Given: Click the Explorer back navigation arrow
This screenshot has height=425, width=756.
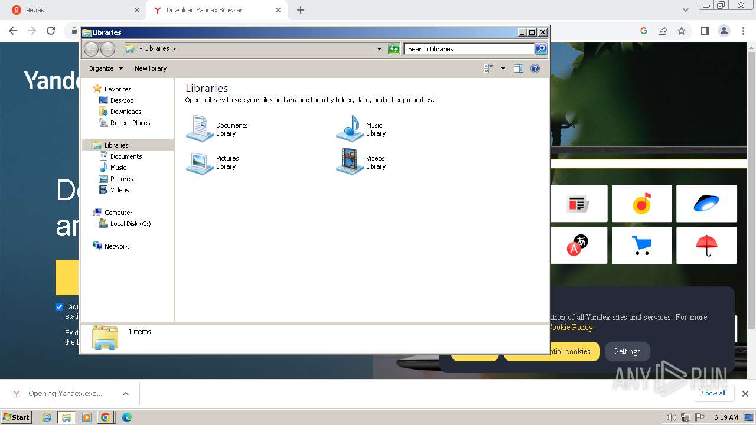Looking at the screenshot, I should click(91, 49).
